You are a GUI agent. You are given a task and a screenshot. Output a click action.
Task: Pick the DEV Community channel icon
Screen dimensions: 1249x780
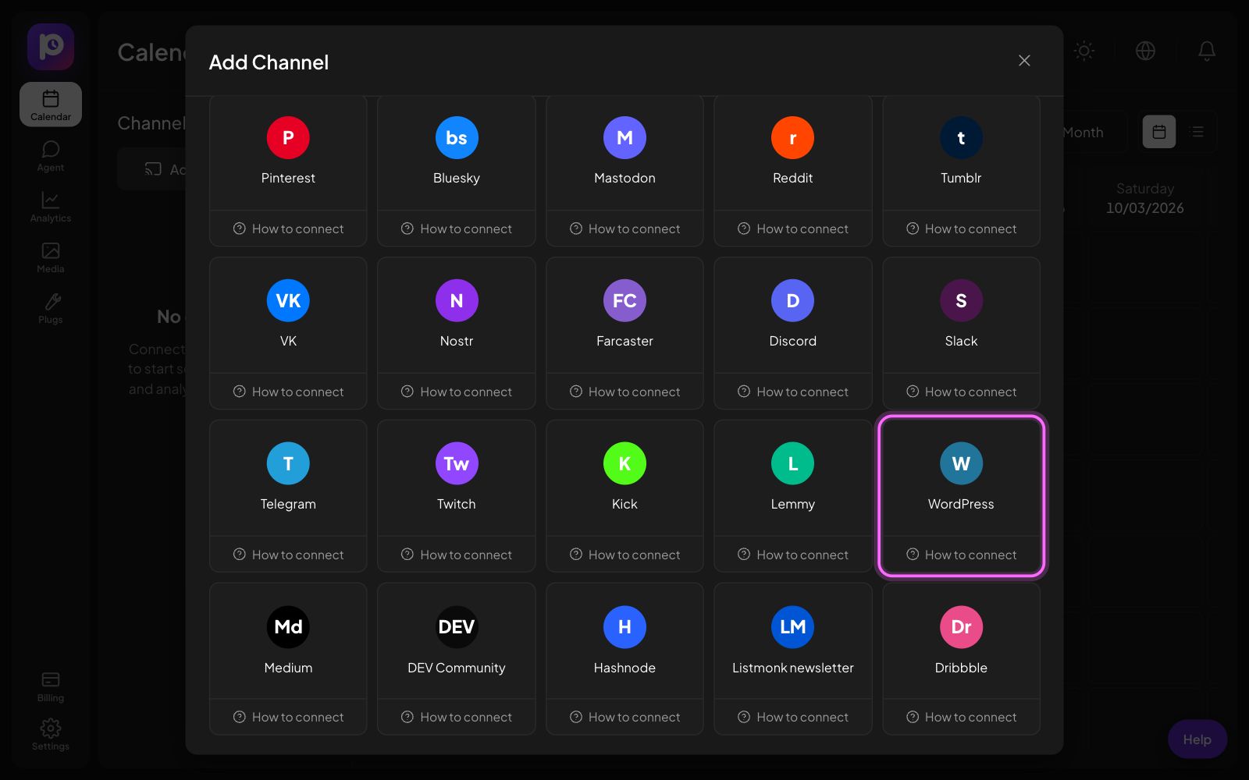click(x=457, y=627)
